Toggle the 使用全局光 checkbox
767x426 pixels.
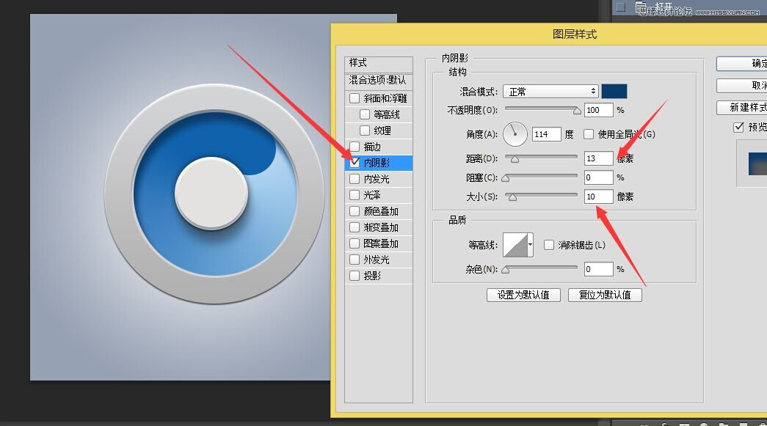click(589, 134)
